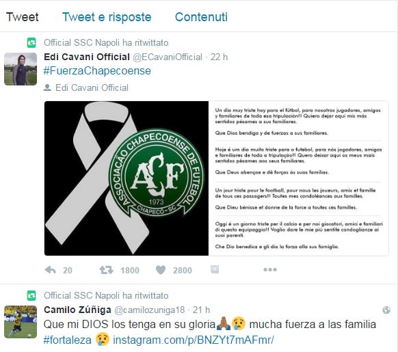Screen dimensions: 398x352
Task: Click the green retweet badge above Zúñiga tweet
Action: pos(31,295)
